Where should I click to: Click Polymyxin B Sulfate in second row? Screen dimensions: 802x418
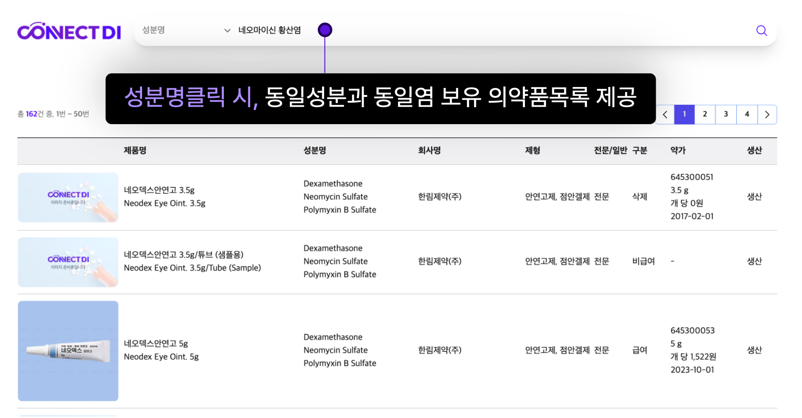340,274
